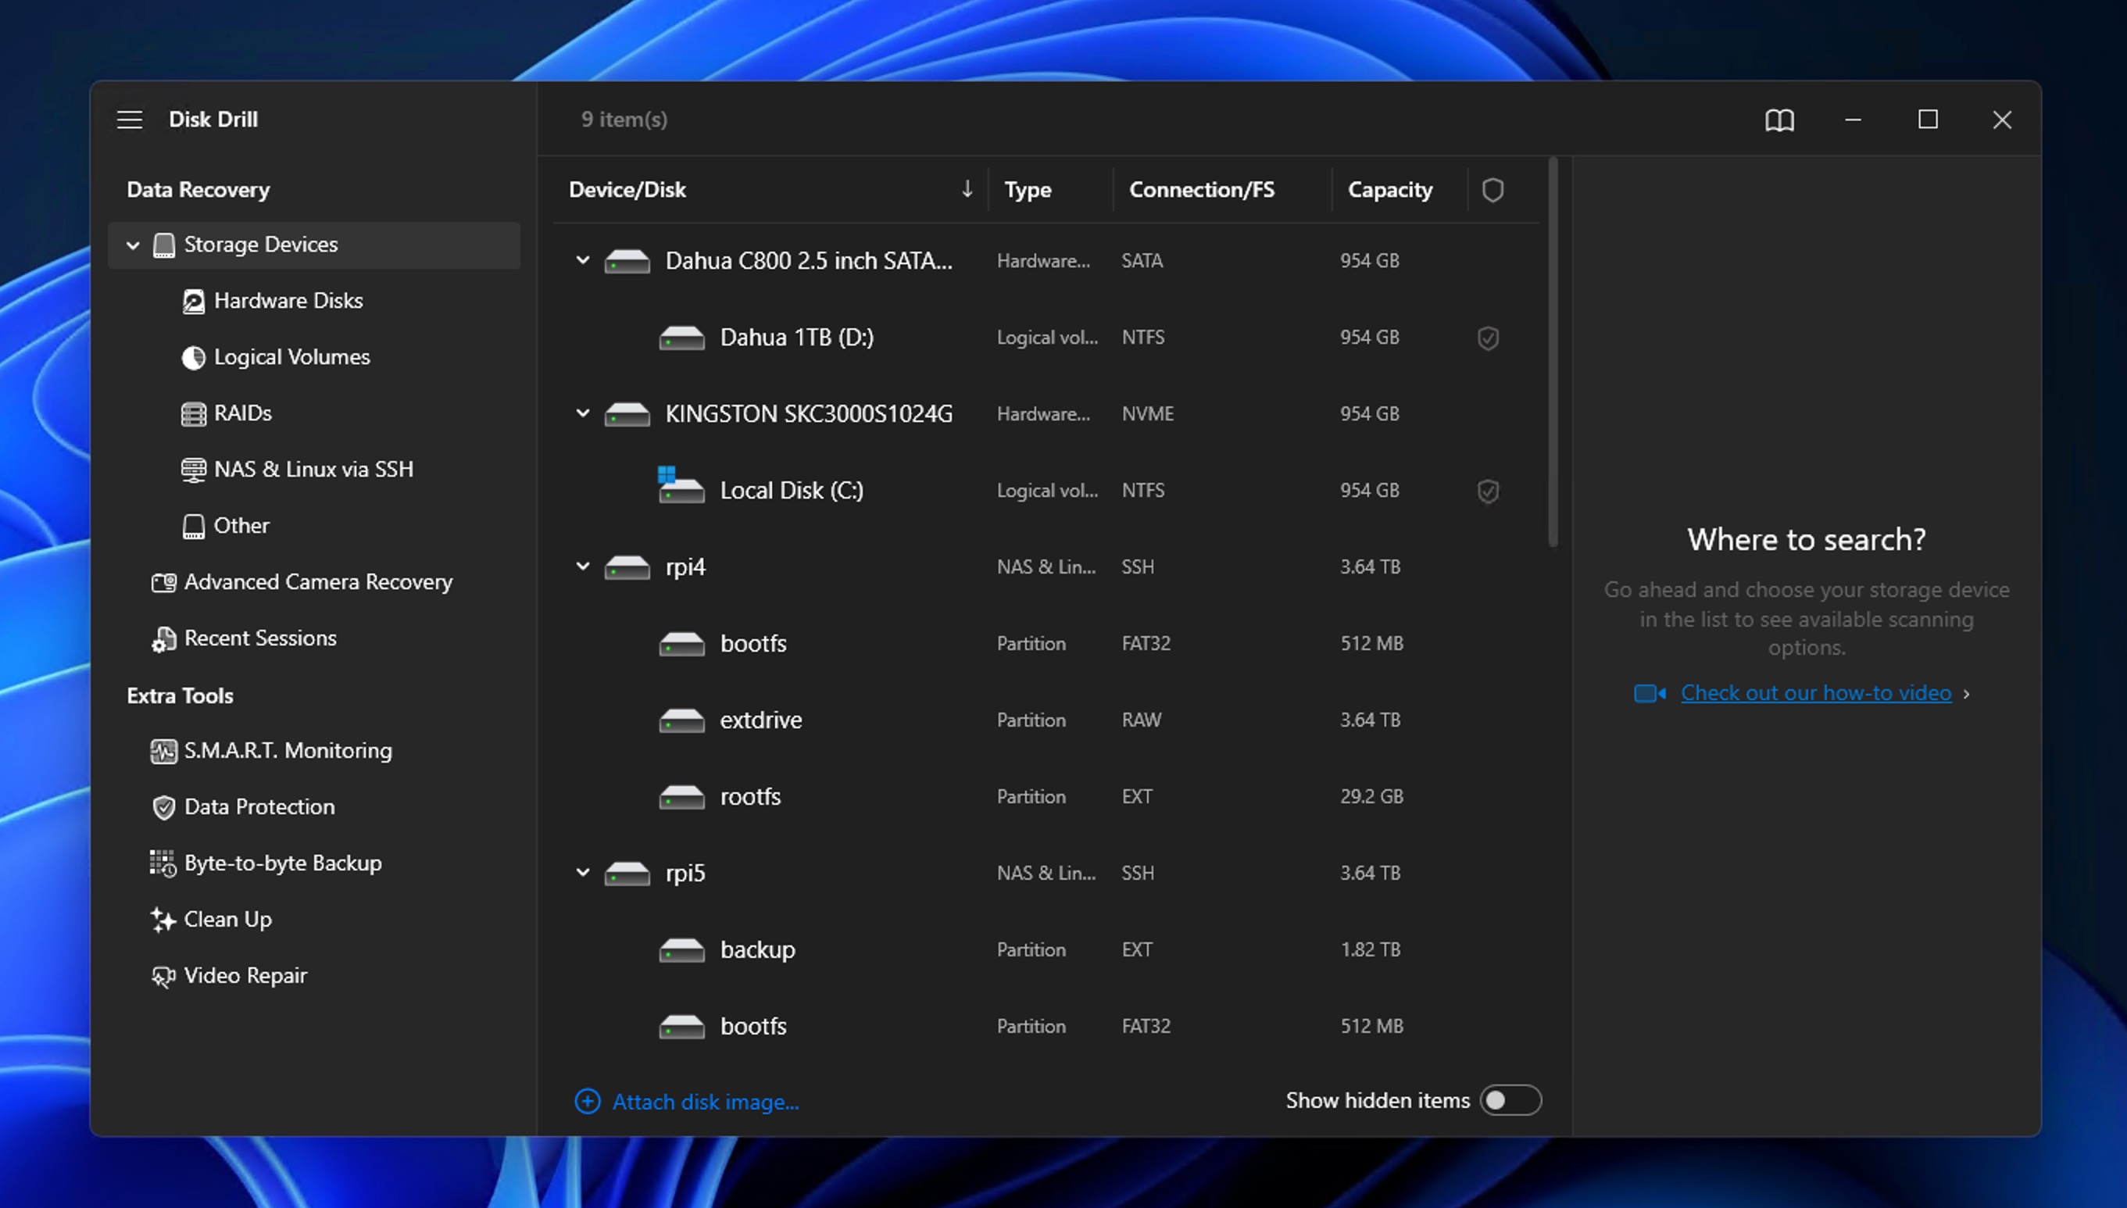The height and width of the screenshot is (1208, 2127).
Task: Open Data Protection tool
Action: pyautogui.click(x=259, y=807)
